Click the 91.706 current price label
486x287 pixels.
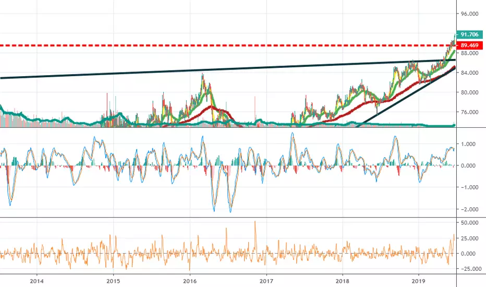tap(469, 35)
